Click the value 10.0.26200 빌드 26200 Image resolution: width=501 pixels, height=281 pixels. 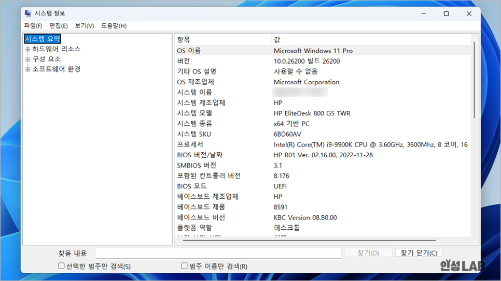[307, 61]
